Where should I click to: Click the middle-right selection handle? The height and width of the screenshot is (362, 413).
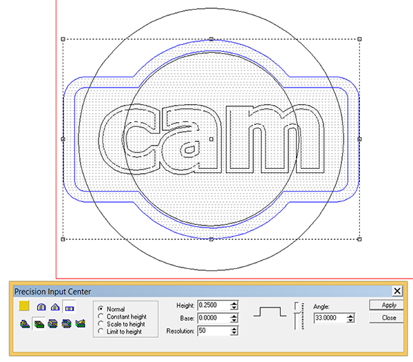coord(359,139)
